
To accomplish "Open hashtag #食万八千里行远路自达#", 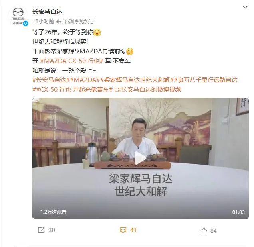I will click(206, 80).
